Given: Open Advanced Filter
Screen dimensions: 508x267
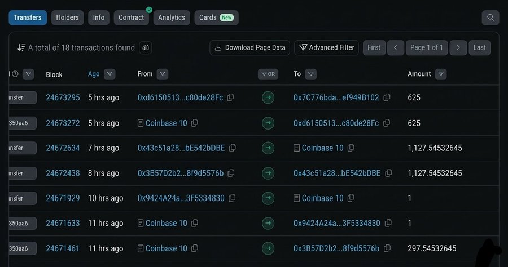Looking at the screenshot, I should 327,47.
